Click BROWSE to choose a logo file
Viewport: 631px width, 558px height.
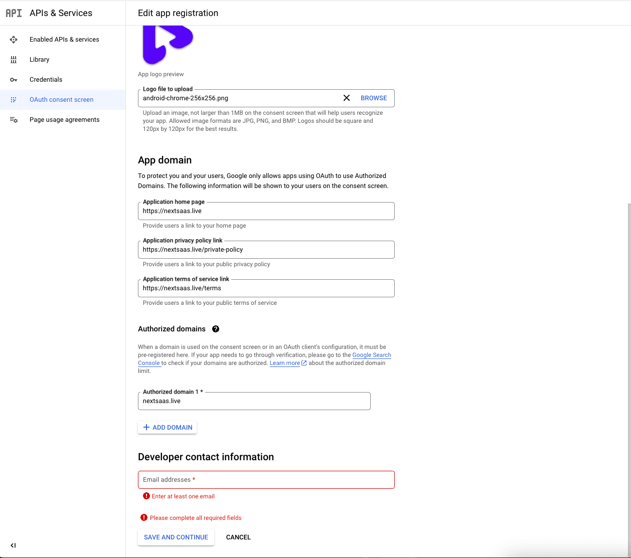click(x=374, y=98)
